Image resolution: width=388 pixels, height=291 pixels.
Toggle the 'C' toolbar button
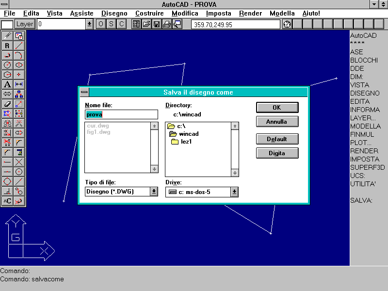pyautogui.click(x=122, y=24)
